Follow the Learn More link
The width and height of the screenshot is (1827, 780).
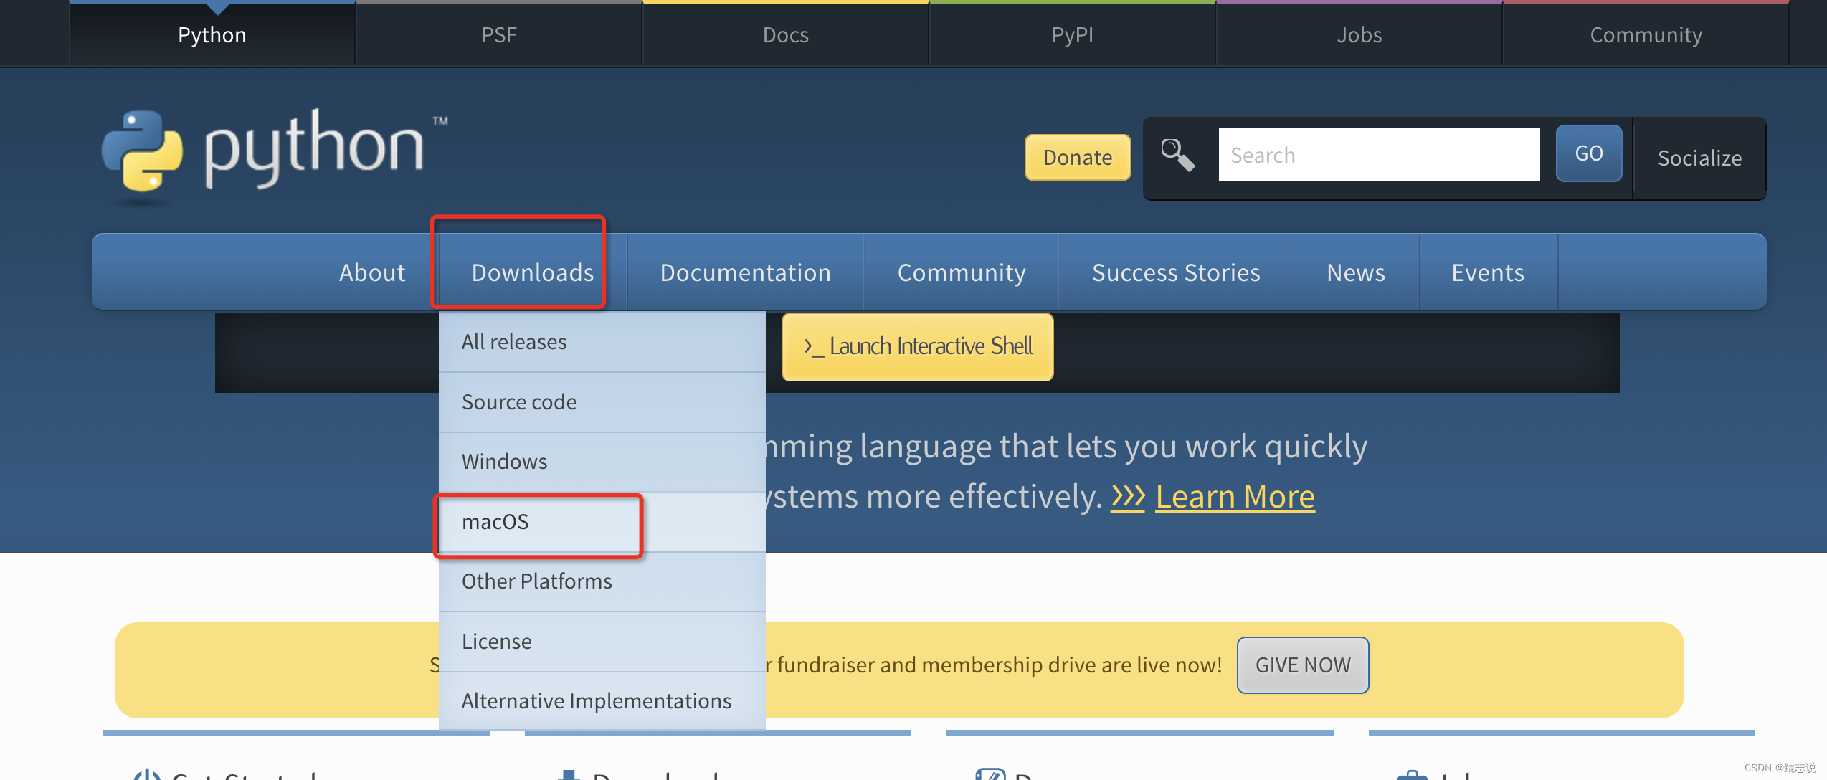coord(1235,496)
